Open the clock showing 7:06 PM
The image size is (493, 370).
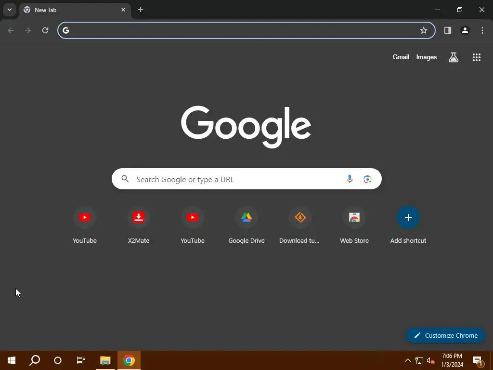(452, 360)
